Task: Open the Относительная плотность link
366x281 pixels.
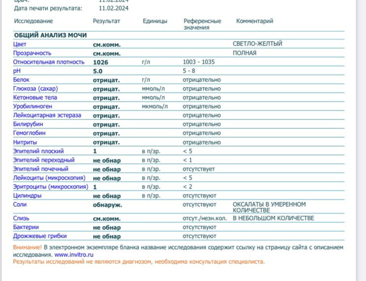Action: click(49, 62)
